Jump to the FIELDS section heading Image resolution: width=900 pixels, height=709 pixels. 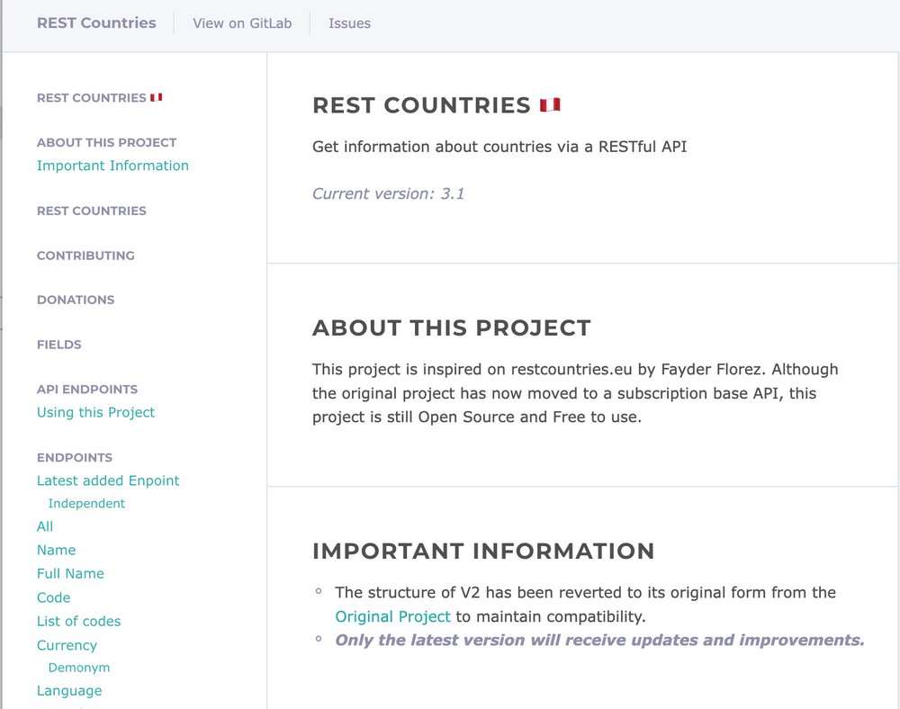tap(58, 345)
